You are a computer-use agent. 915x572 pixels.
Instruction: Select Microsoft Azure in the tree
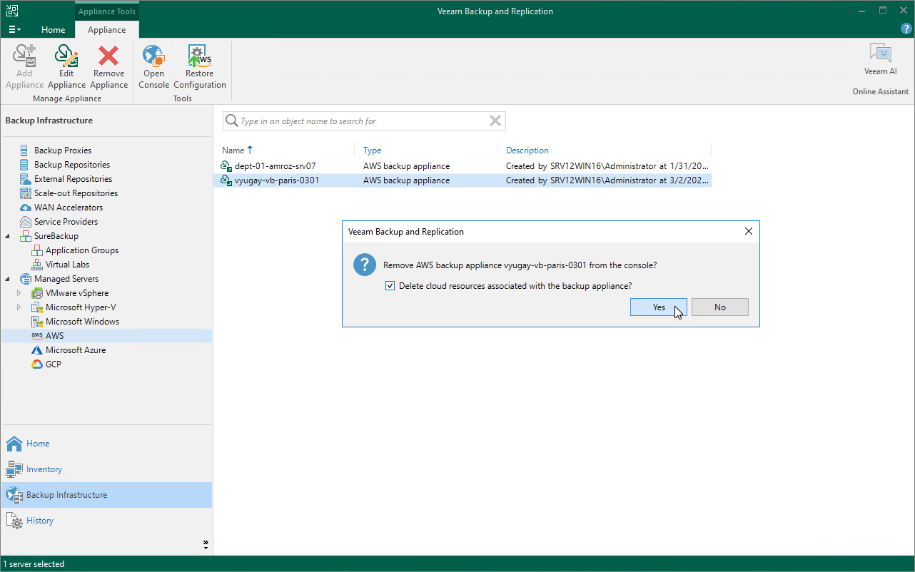point(76,350)
